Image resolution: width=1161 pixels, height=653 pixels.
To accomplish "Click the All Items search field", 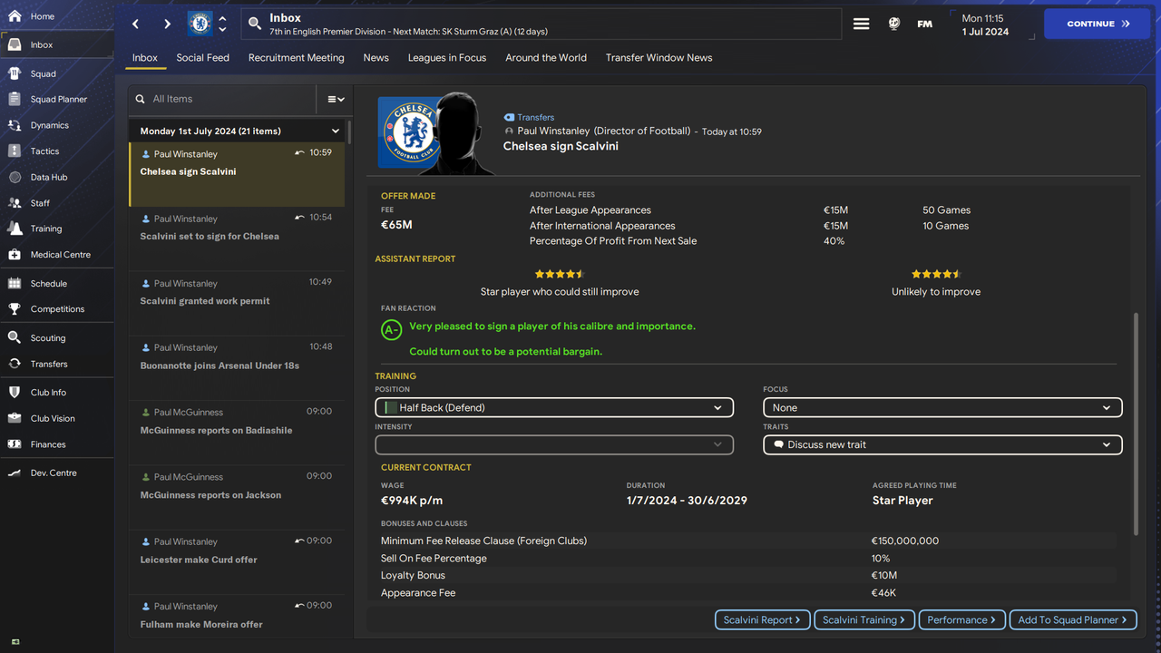I will 222,99.
